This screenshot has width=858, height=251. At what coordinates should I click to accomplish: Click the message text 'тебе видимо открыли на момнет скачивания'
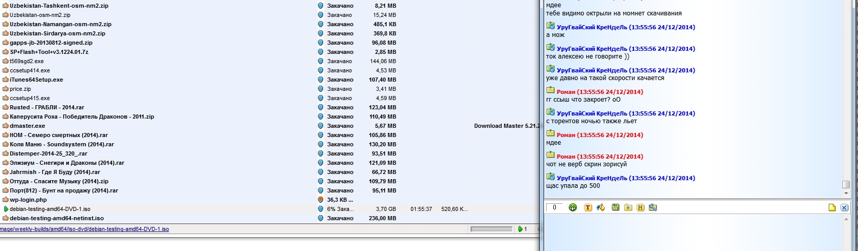tap(614, 13)
